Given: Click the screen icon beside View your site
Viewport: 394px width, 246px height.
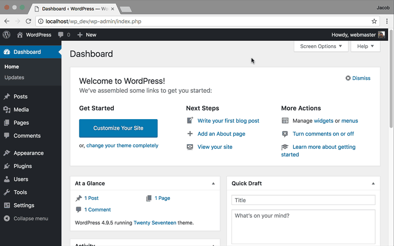Looking at the screenshot, I should [x=190, y=147].
